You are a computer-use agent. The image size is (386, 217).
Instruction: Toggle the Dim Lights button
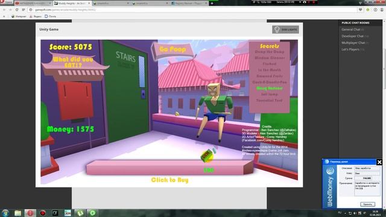click(x=285, y=30)
